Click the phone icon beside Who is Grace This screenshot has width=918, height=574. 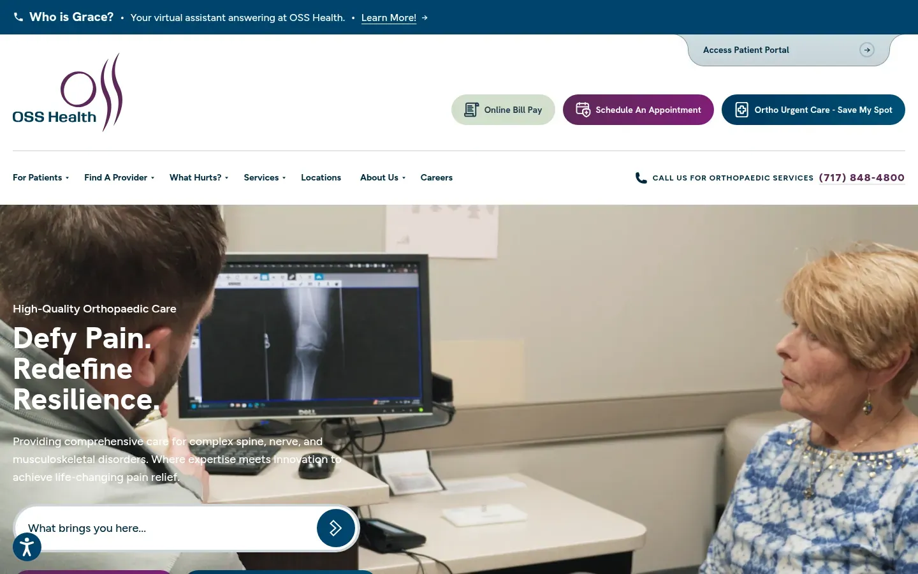(x=18, y=17)
